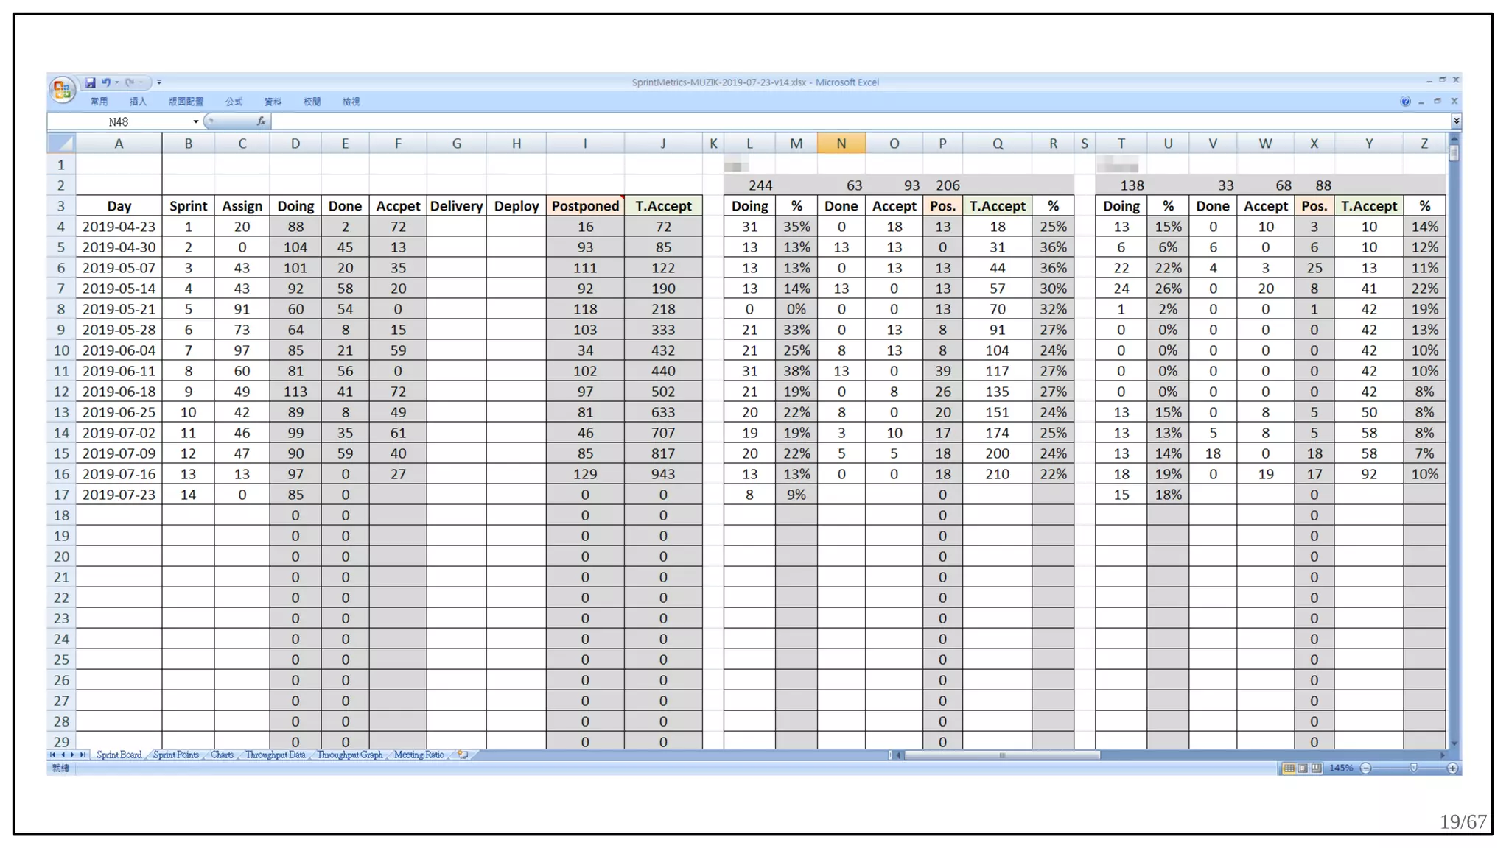Click the fx insert function icon

pyautogui.click(x=261, y=121)
